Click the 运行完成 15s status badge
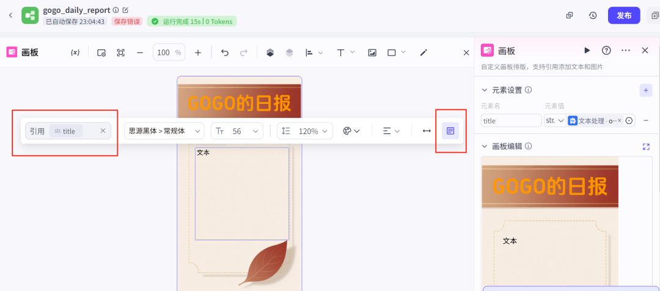This screenshot has height=291, width=660. 191,21
